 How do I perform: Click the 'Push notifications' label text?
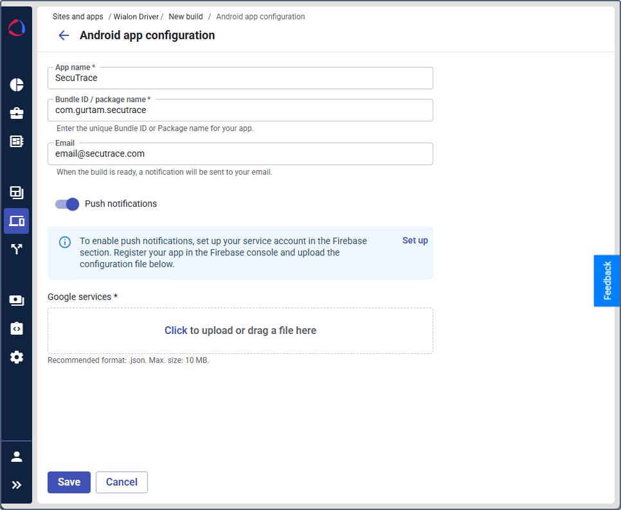click(121, 204)
